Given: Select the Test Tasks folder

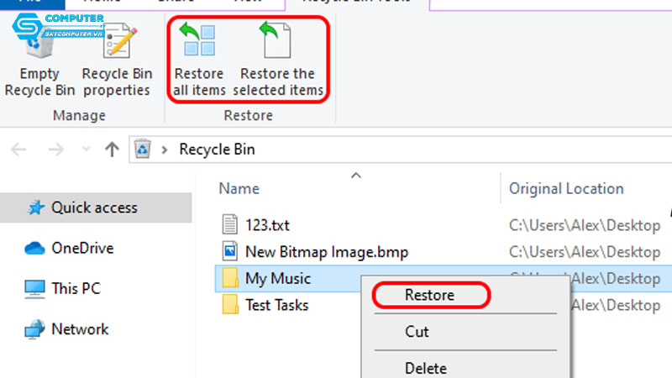Looking at the screenshot, I should [276, 305].
